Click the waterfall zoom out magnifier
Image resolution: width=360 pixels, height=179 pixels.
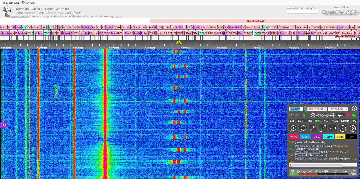[303, 129]
